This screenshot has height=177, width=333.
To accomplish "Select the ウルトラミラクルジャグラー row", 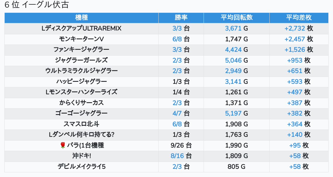I will (x=81, y=71).
